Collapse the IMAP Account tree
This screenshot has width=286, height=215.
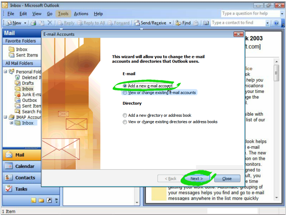(5, 117)
